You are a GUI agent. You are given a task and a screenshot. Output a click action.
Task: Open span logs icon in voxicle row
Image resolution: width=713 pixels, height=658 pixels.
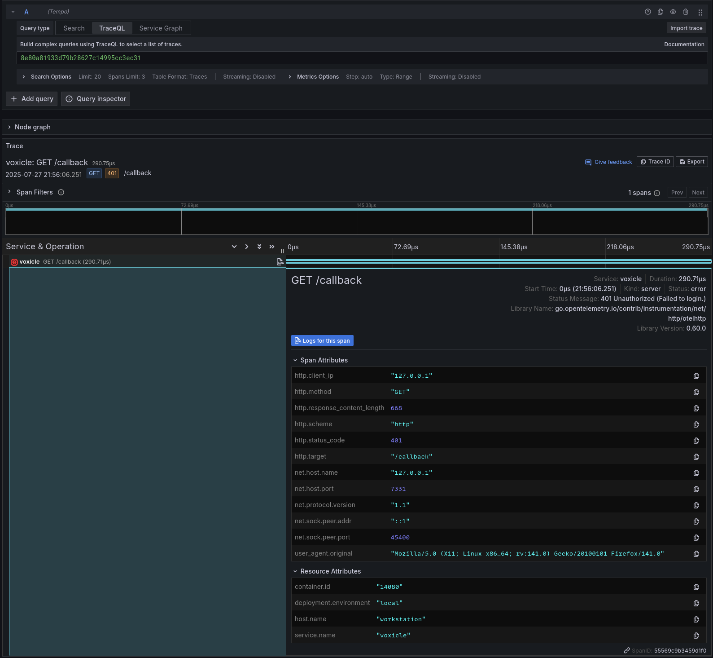click(280, 262)
